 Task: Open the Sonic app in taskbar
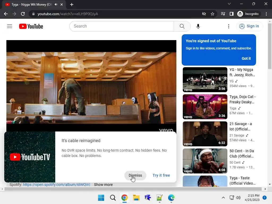[x=148, y=198]
